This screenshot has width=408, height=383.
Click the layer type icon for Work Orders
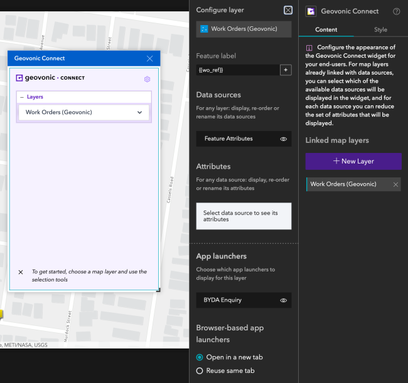[x=204, y=29]
